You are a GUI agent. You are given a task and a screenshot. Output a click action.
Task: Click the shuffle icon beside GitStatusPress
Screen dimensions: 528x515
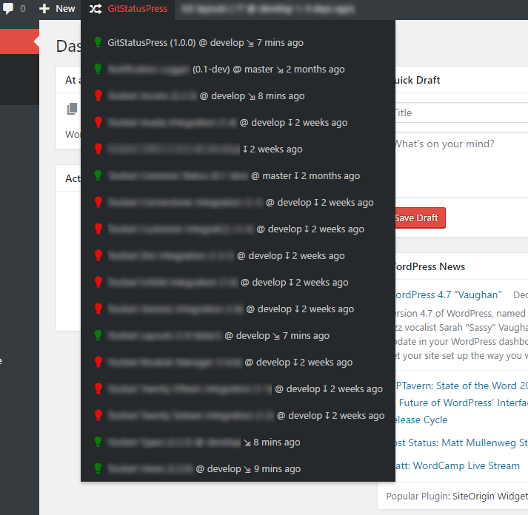96,9
